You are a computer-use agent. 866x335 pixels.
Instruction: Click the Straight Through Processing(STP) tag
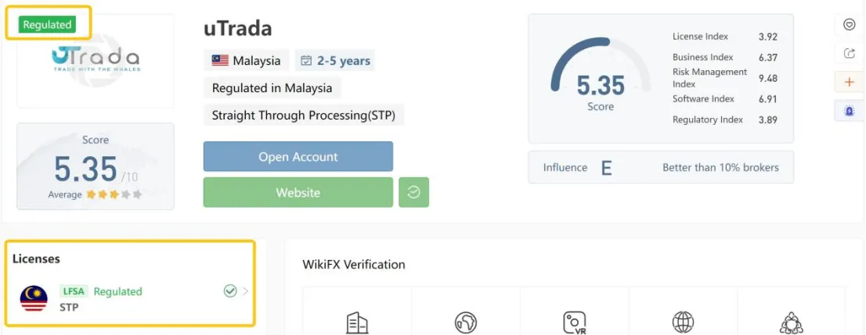304,116
